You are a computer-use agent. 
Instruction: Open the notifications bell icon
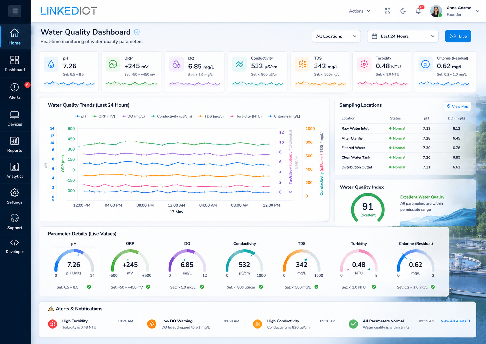coord(418,11)
